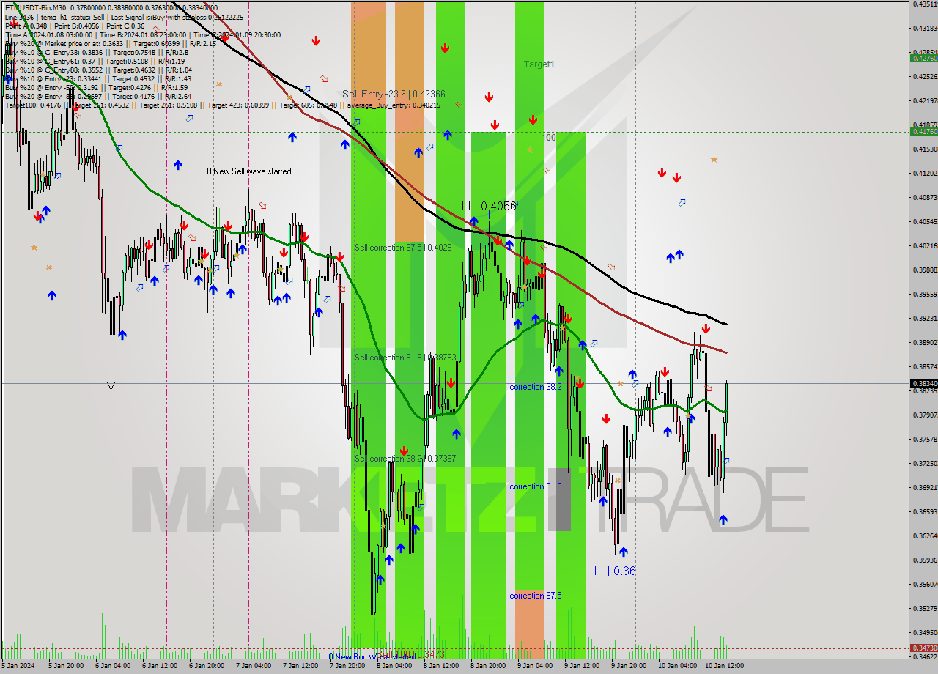Click the '6 Jan 20:00' time axis label
Screen dimensions: 938x674
207,667
